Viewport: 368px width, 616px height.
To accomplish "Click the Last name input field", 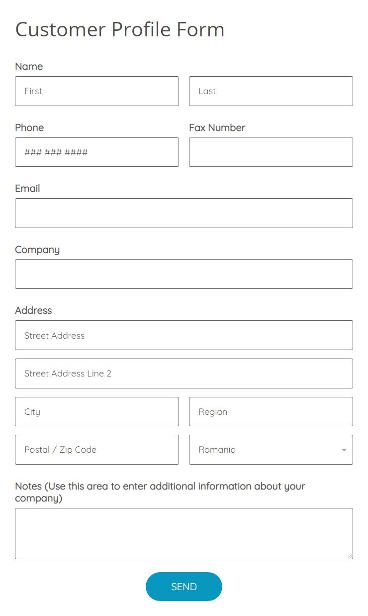I will 271,91.
